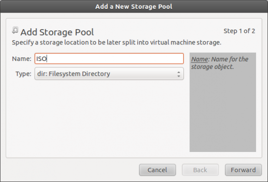The image size is (268, 182).
Task: Click the disabled Back button
Action: 201,170
